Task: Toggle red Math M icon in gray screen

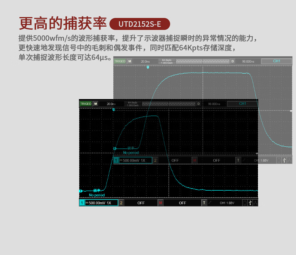Action: coord(195,160)
